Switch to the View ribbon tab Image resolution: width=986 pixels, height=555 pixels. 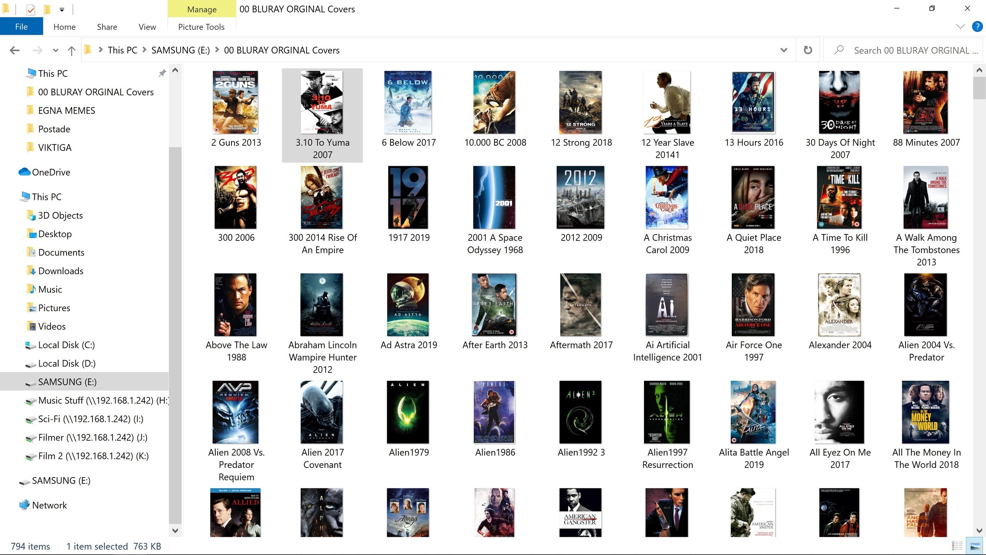[147, 27]
